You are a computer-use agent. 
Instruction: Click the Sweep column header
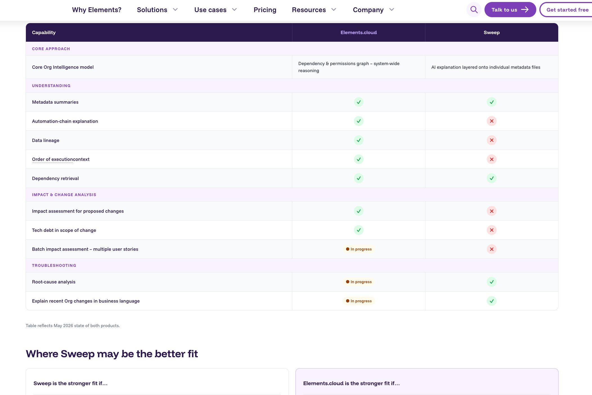tap(492, 32)
